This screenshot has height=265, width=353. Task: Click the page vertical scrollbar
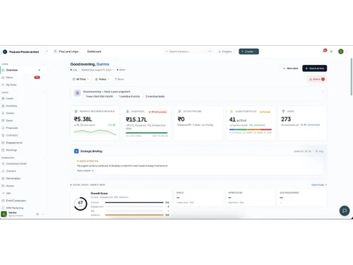352,76
